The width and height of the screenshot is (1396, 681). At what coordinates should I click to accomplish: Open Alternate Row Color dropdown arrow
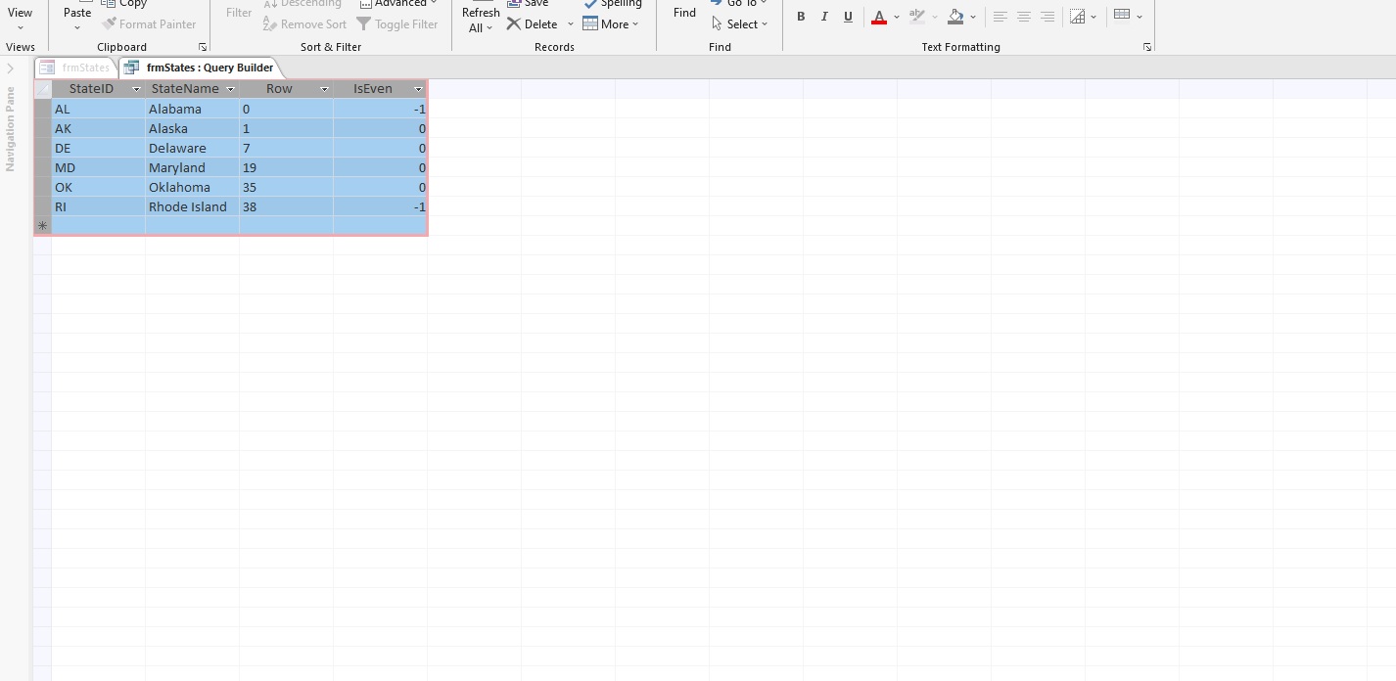click(1140, 17)
